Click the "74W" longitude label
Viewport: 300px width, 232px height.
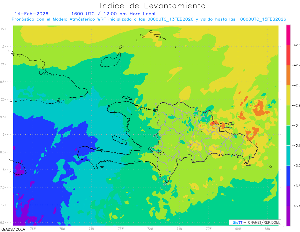point(91,229)
